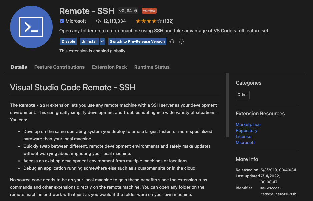
Task: Click the Categories section heading
Action: (249, 83)
